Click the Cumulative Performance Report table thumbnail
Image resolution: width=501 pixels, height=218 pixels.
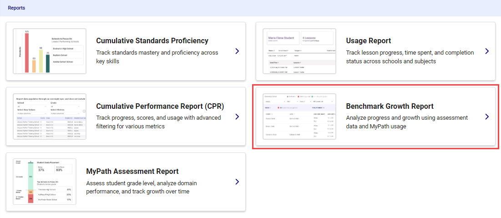[x=50, y=117]
